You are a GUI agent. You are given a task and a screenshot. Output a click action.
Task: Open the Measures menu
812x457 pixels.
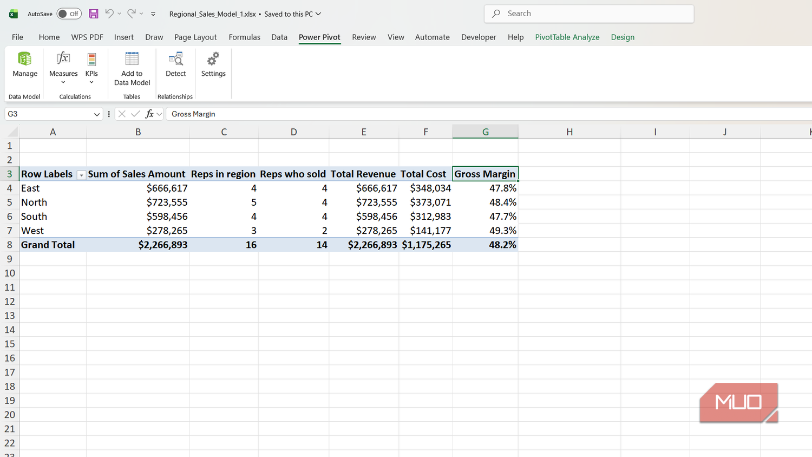pyautogui.click(x=63, y=68)
